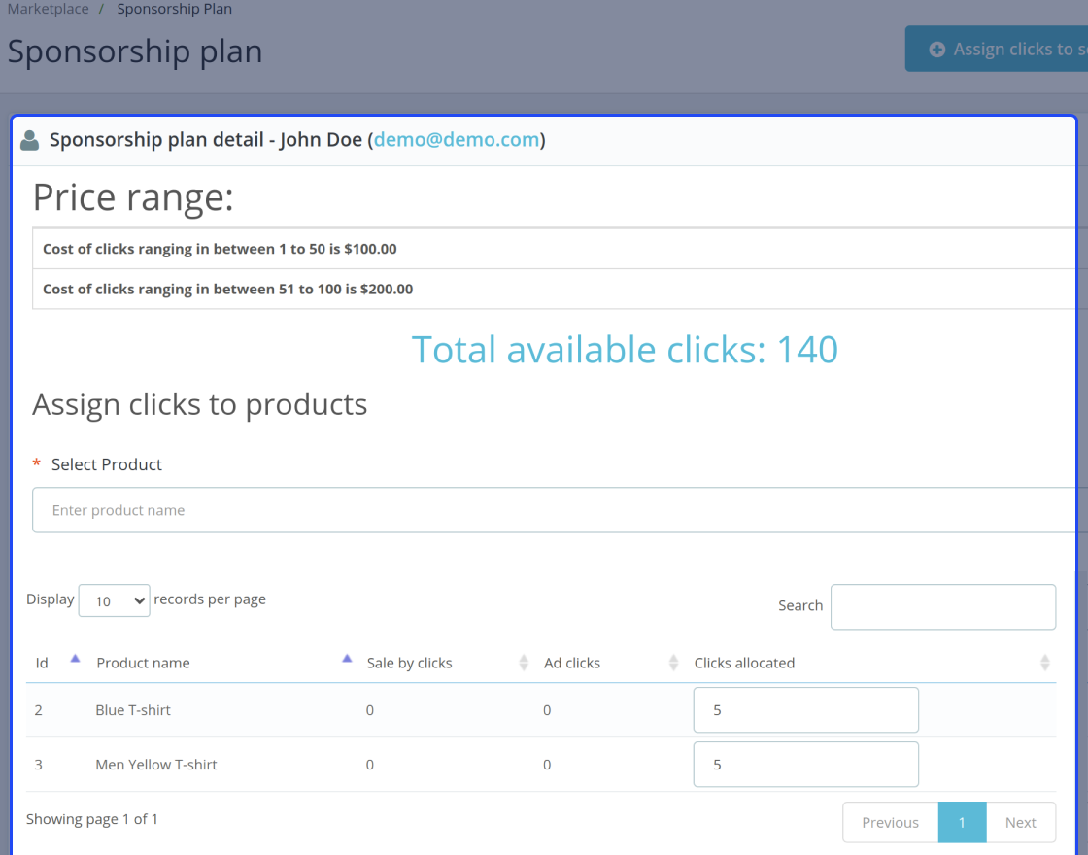This screenshot has width=1088, height=855.
Task: Click the Assign clicks to products heading
Action: point(200,404)
